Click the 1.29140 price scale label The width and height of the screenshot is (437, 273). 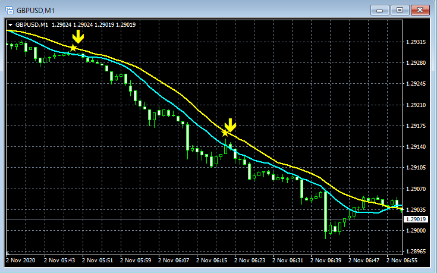click(x=416, y=147)
